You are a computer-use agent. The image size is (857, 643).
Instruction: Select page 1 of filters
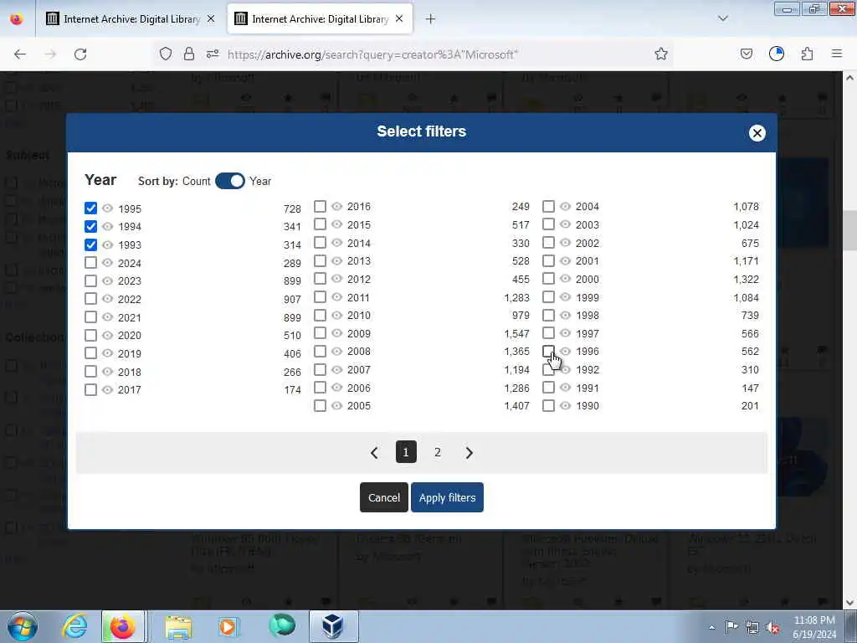[406, 452]
